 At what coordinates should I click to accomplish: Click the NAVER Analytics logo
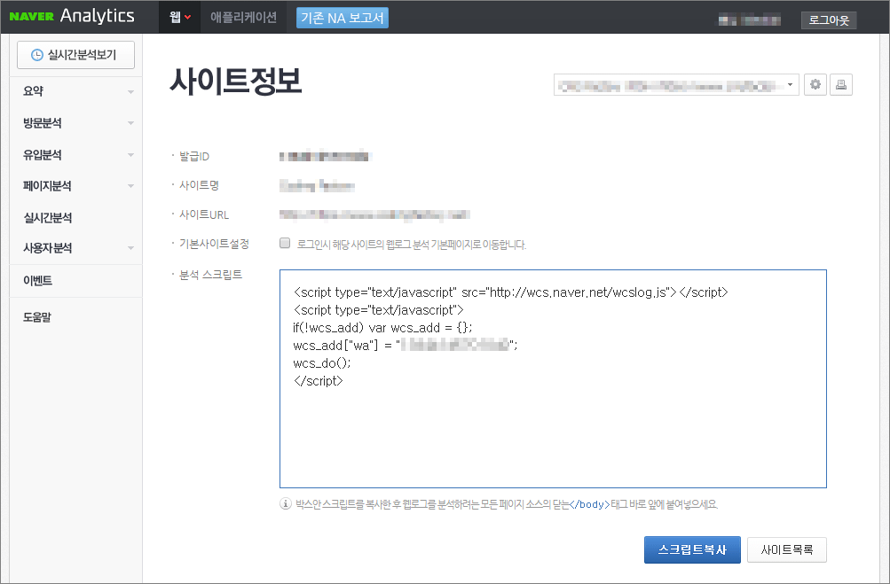pos(72,16)
